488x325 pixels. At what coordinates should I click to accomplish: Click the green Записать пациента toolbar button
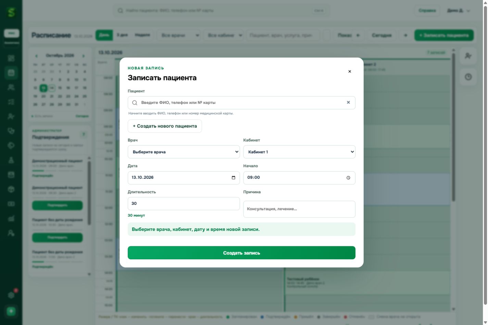[444, 35]
